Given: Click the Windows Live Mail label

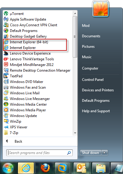Looking at the screenshot, I should pyautogui.click(x=25, y=93).
